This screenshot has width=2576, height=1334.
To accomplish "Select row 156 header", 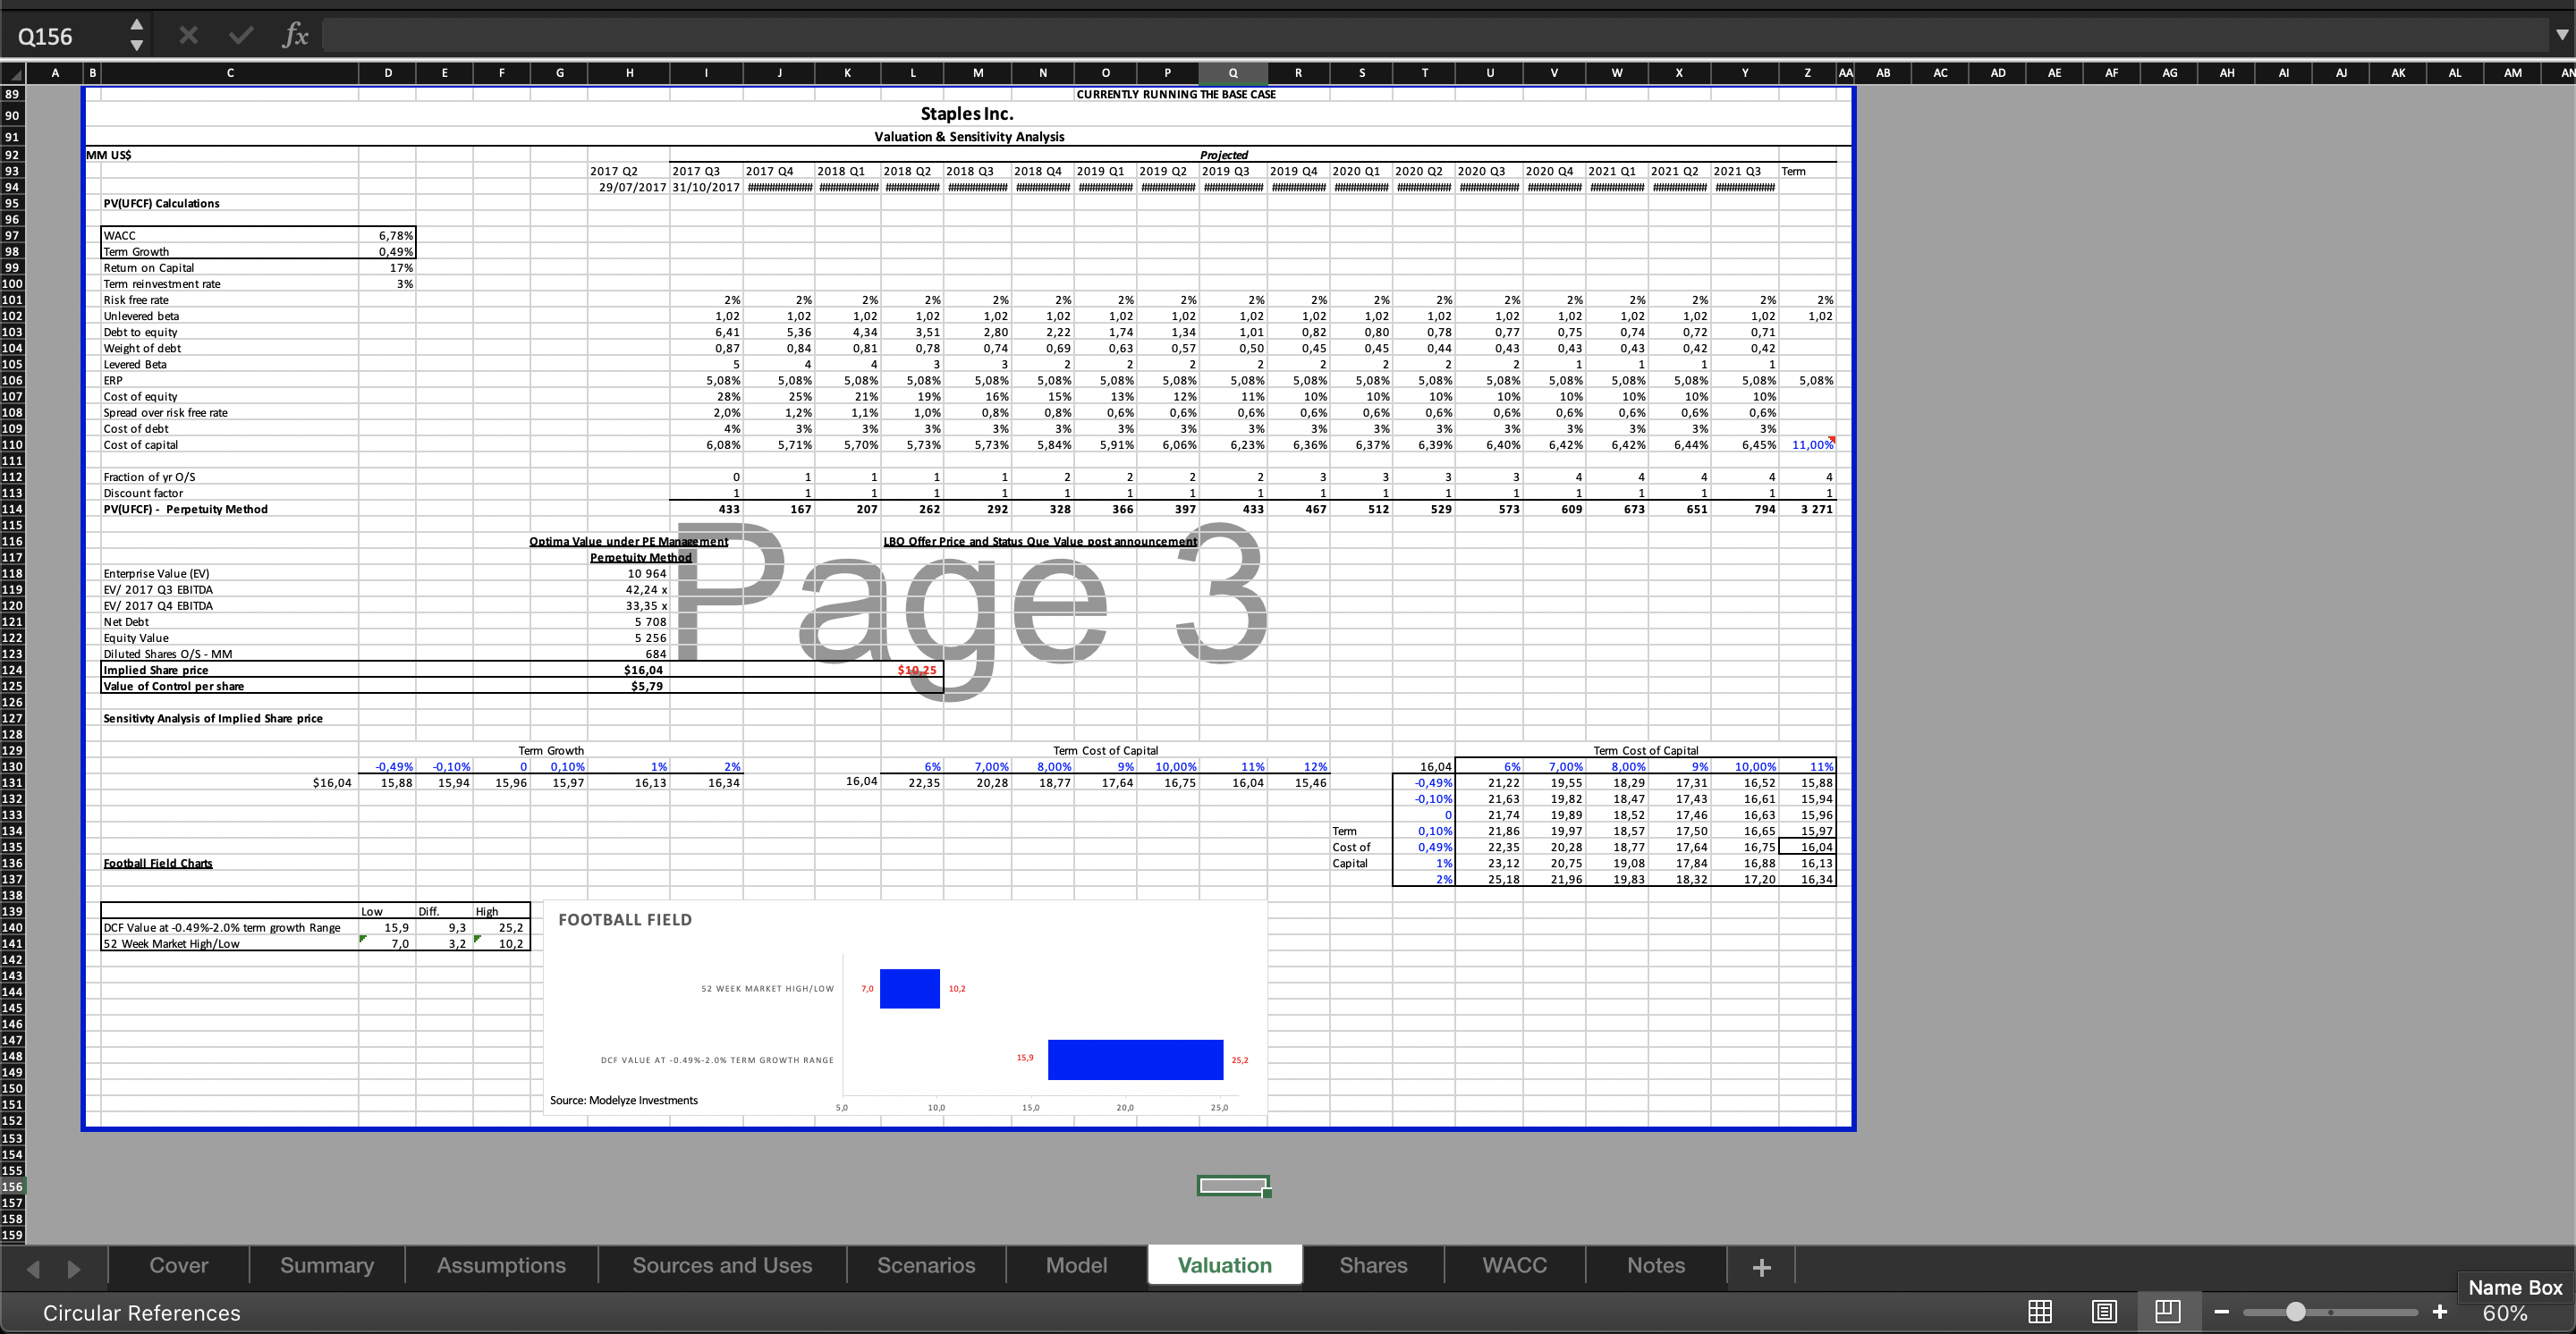I will coord(12,1186).
